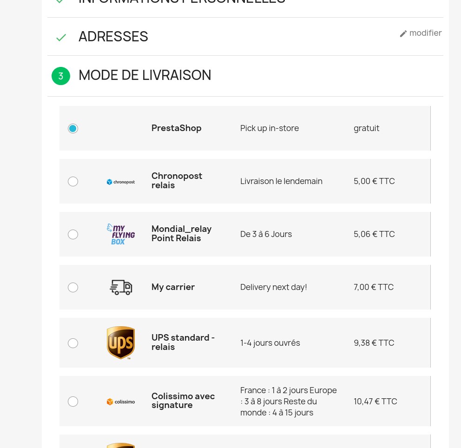This screenshot has height=448, width=461.
Task: Open the ADRESSES step heading
Action: pos(113,37)
